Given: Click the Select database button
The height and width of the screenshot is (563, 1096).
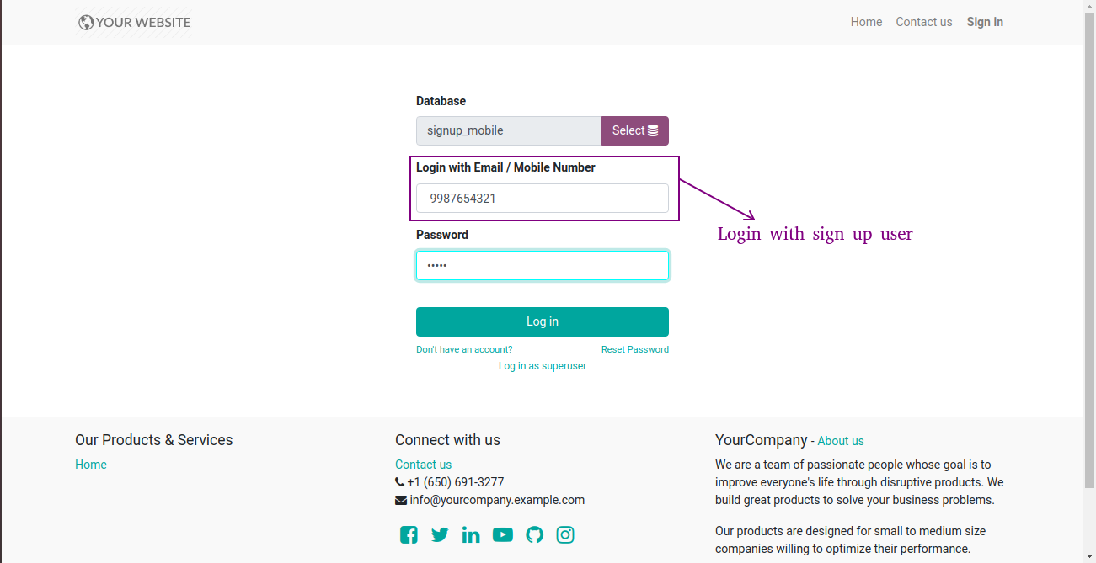Looking at the screenshot, I should (635, 130).
